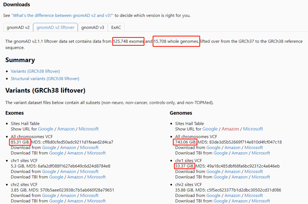
Task: Download Exomes chr2 sites VCF from Amazon
Action: point(68,195)
